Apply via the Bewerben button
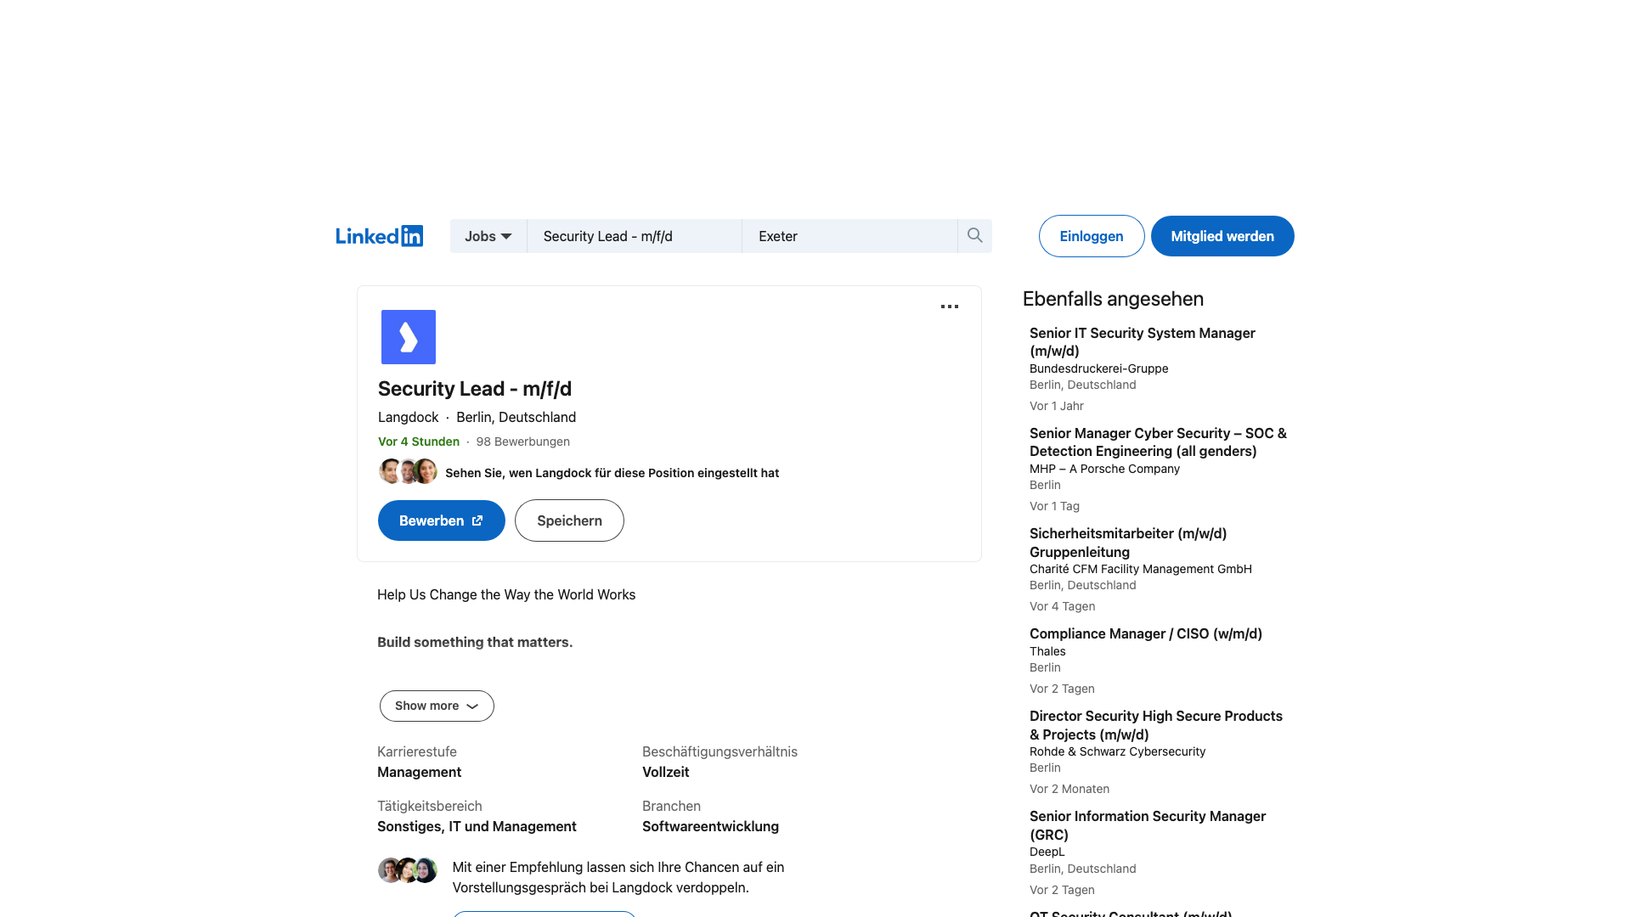This screenshot has height=917, width=1631. click(442, 520)
